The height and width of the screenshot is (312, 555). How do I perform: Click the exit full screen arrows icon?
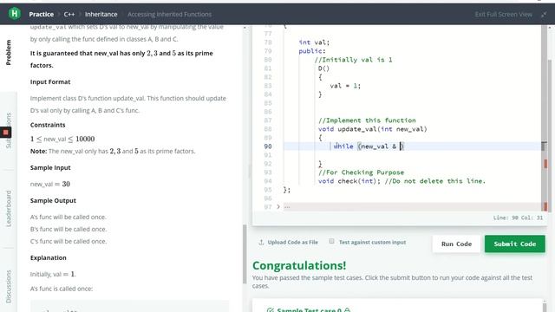coord(544,14)
